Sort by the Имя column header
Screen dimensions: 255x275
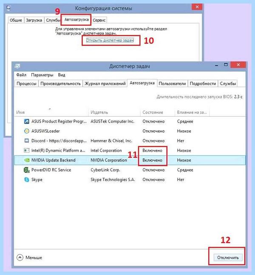[x=51, y=112]
